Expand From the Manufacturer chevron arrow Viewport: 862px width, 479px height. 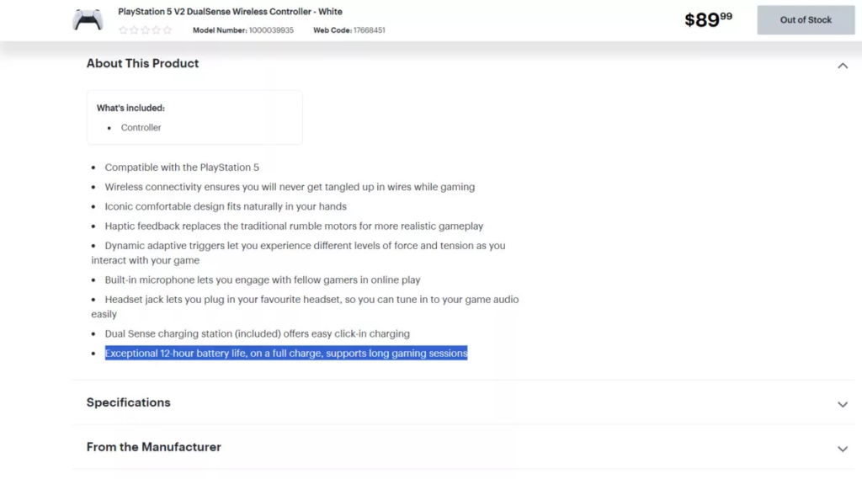tap(842, 449)
